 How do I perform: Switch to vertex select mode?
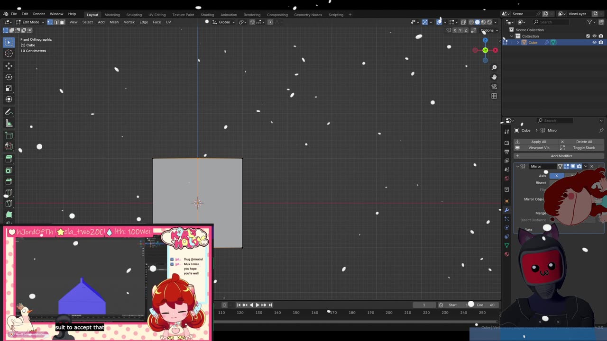click(50, 22)
